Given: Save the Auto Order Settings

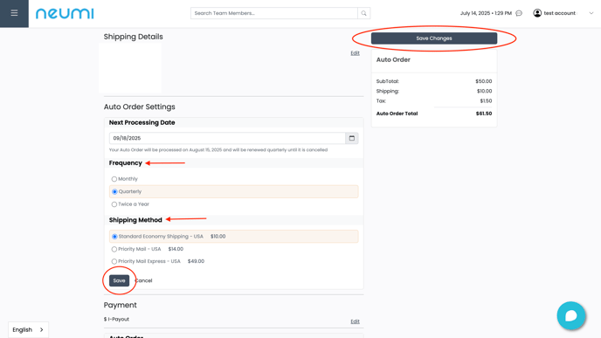Looking at the screenshot, I should (119, 280).
